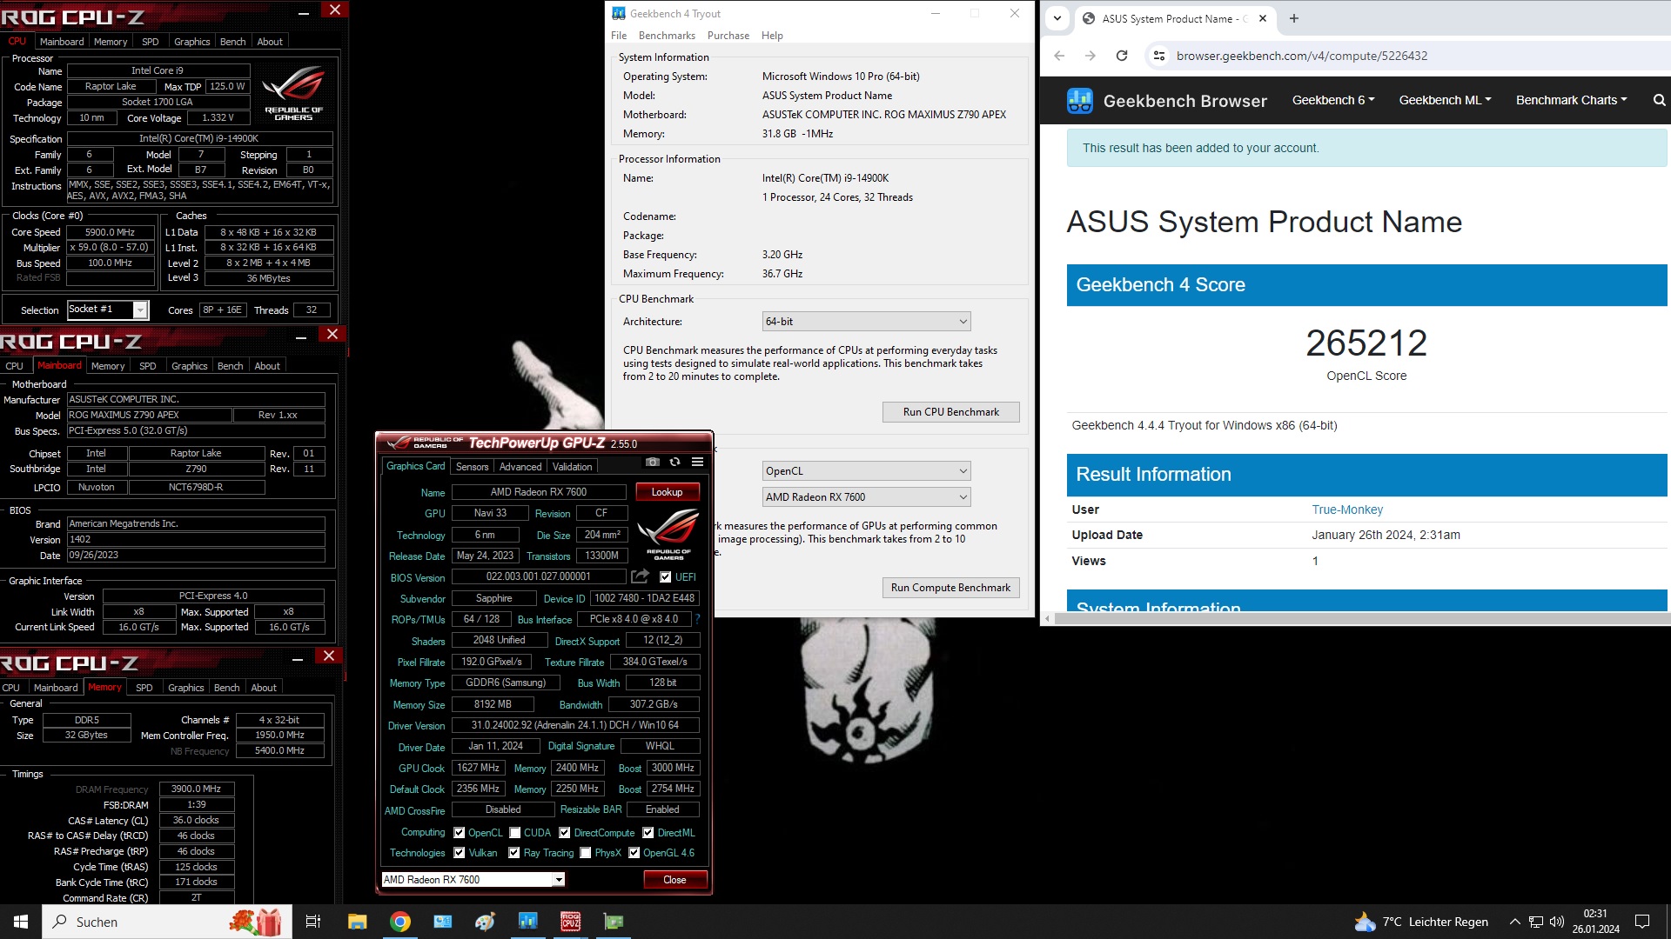
Task: Click the BIOS export share icon in GPU-Z
Action: tap(640, 576)
